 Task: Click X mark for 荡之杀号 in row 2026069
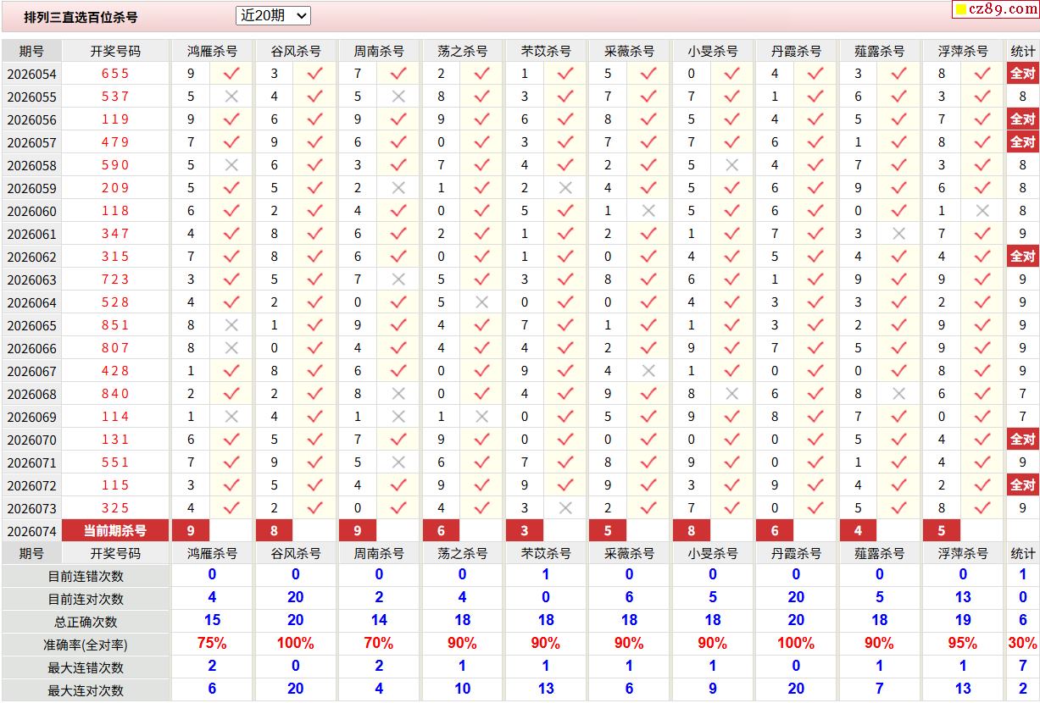482,417
